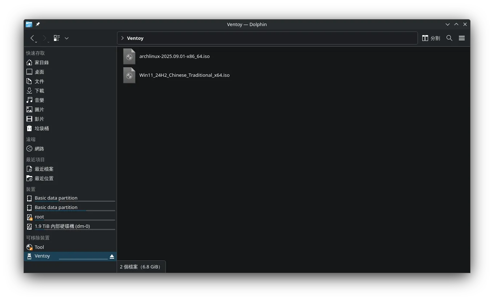Open 網路 network in sidebar
Screen dimensions: 494x301
(70, 149)
